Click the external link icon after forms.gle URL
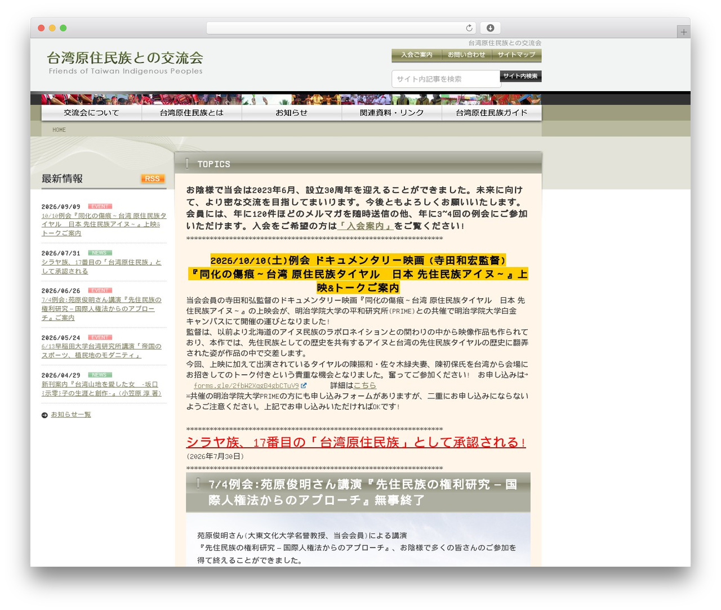This screenshot has width=721, height=610. click(x=304, y=385)
